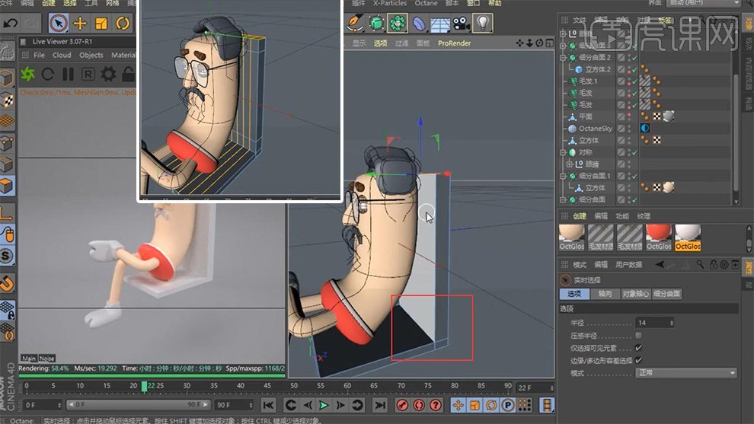Restart render in Live Viewer
The width and height of the screenshot is (754, 424).
click(x=48, y=74)
